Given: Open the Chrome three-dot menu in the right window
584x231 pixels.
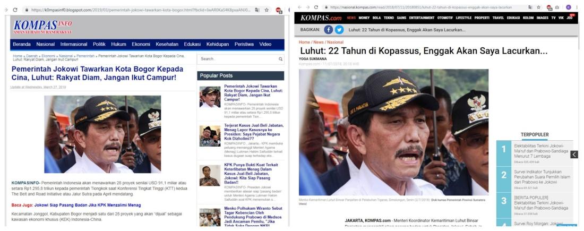Looking at the screenshot, I should pos(576,7).
